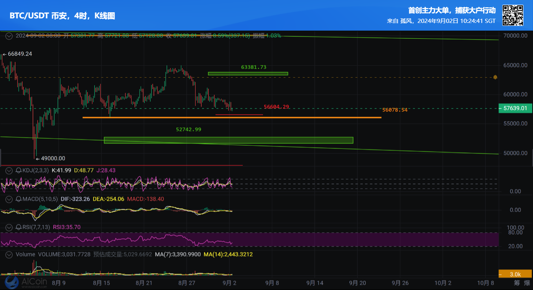Click the BTC/USDT chart title
533x290 pixels.
pyautogui.click(x=62, y=16)
